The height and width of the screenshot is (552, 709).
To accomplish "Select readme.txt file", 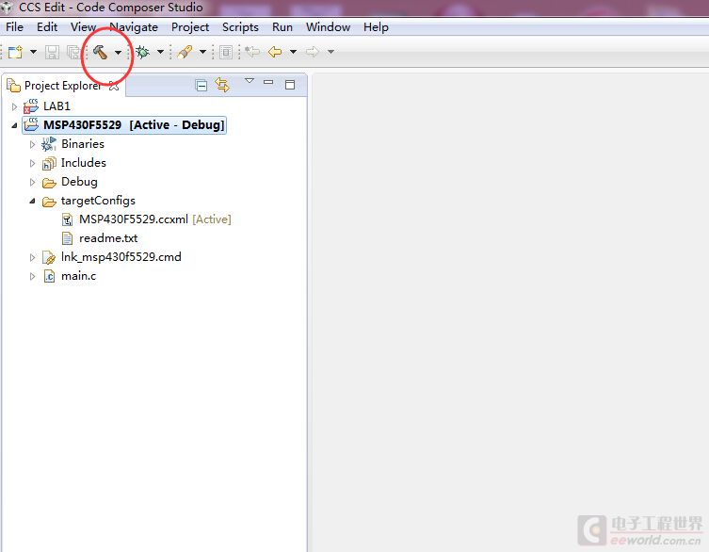I will click(108, 238).
